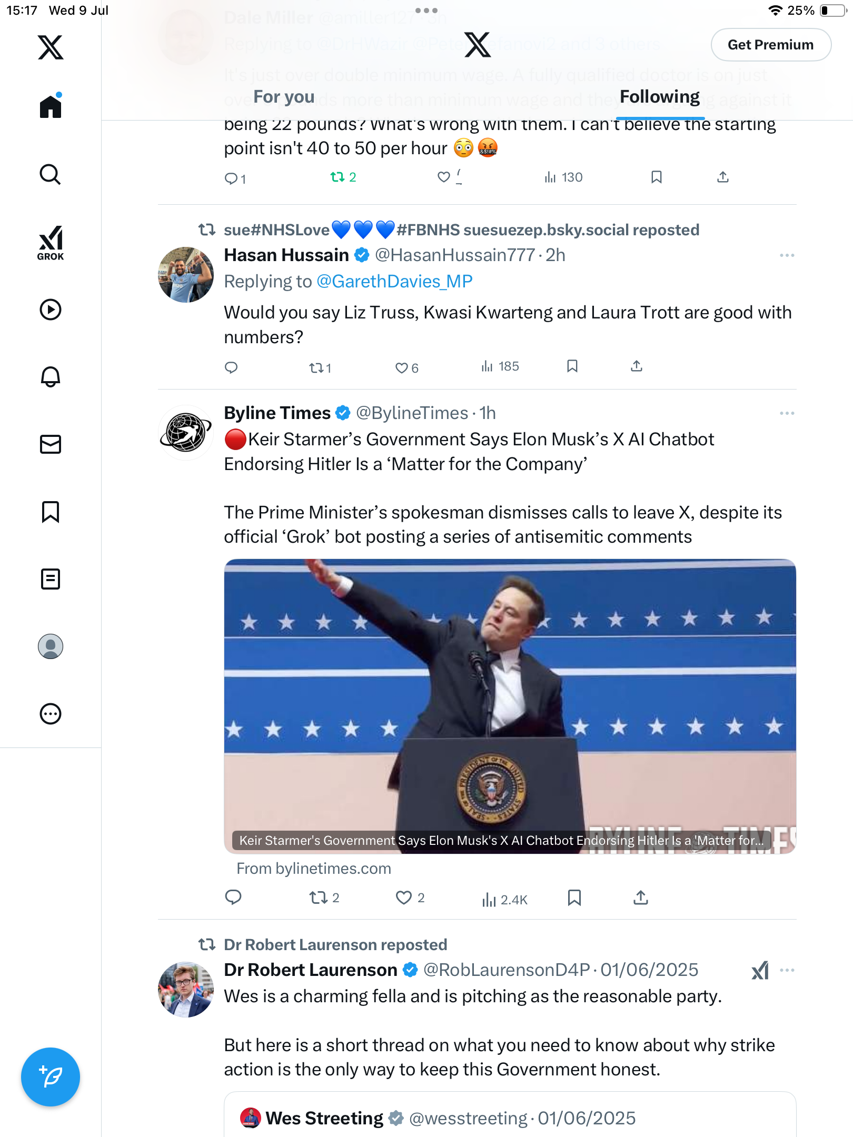Share the Byline Times post

640,897
